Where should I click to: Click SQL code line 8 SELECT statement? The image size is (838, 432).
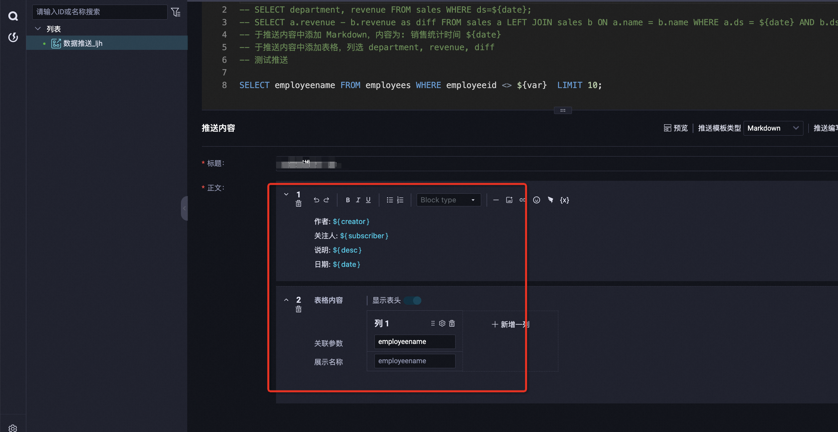click(x=420, y=85)
